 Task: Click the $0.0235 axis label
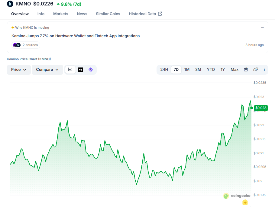point(260,83)
